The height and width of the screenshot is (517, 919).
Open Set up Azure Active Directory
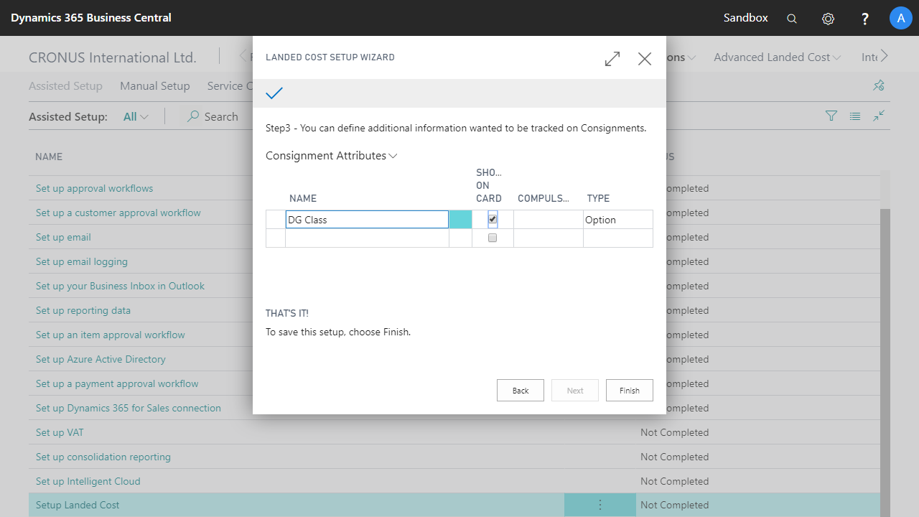tap(101, 359)
